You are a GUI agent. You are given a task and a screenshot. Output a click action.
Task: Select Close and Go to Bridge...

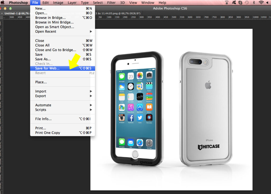point(62,50)
